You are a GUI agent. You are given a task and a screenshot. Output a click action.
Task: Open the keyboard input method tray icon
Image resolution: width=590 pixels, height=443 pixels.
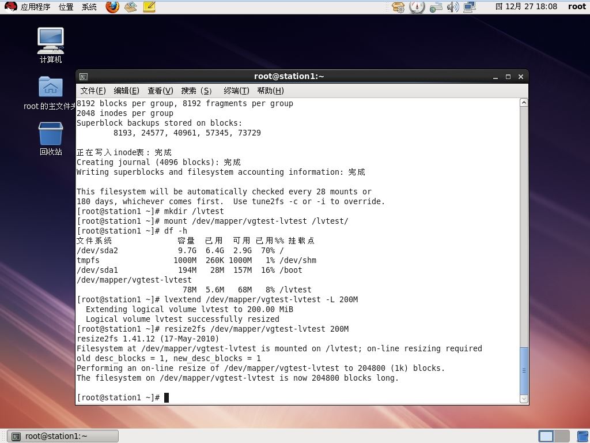tap(436, 7)
